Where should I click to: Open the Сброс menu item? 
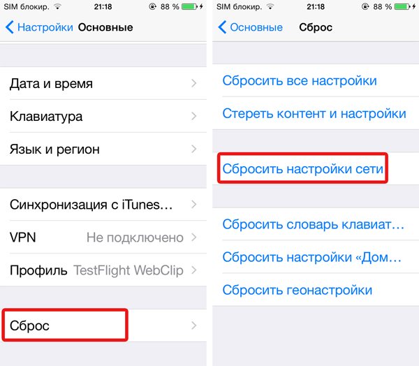[103, 325]
